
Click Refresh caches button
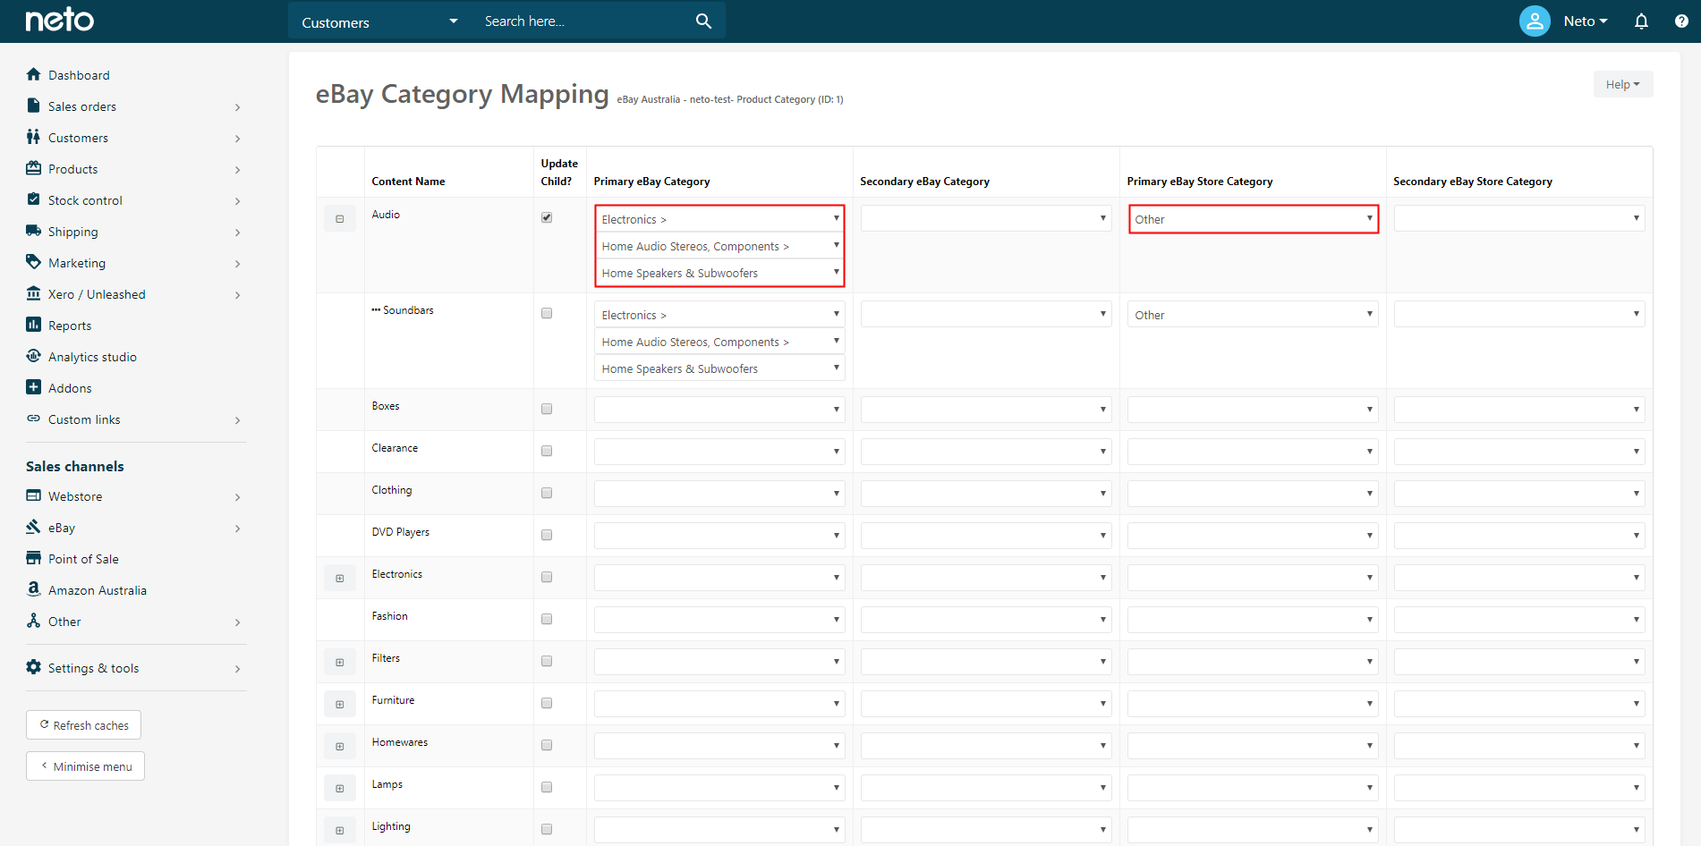coord(83,724)
